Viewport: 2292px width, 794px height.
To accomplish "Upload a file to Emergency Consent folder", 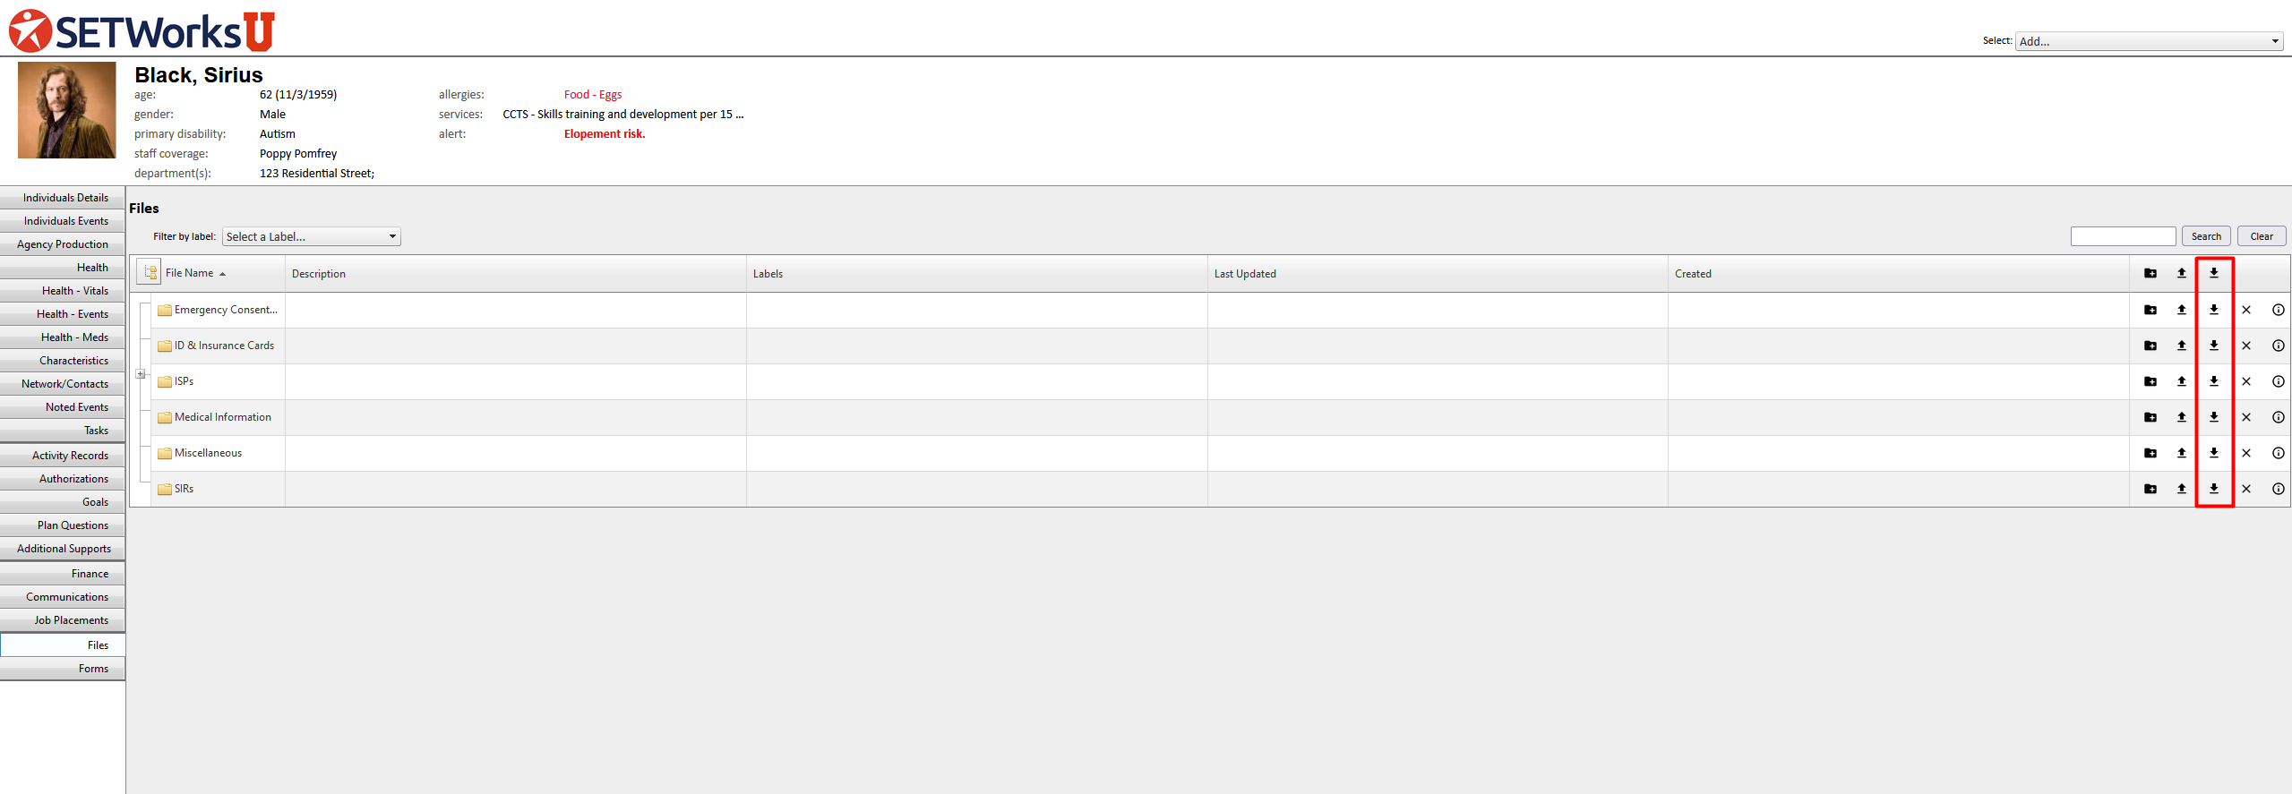I will [2181, 310].
